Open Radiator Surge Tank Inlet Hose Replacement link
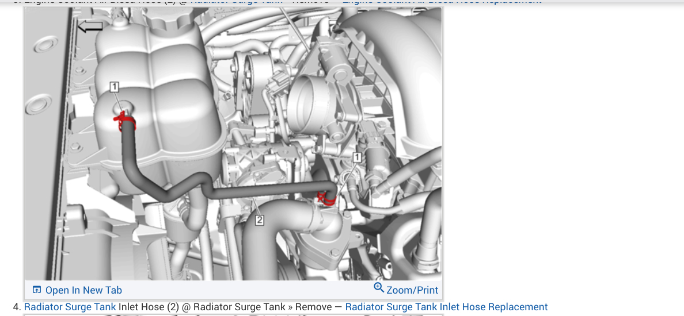 (x=446, y=307)
